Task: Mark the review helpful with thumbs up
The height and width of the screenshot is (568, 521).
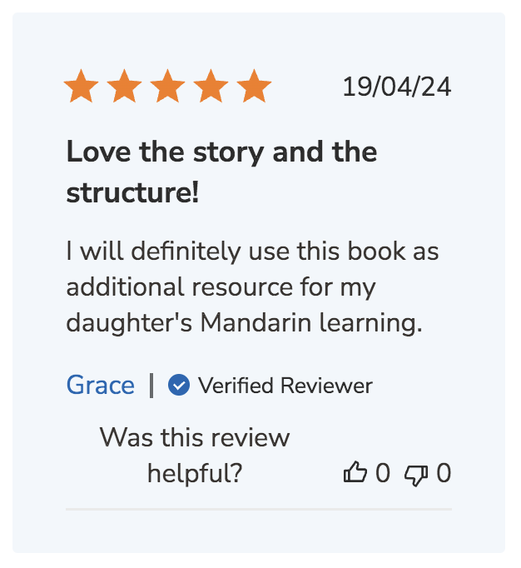Action: pos(355,474)
